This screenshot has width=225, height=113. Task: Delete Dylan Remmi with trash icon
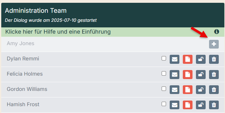point(214,59)
